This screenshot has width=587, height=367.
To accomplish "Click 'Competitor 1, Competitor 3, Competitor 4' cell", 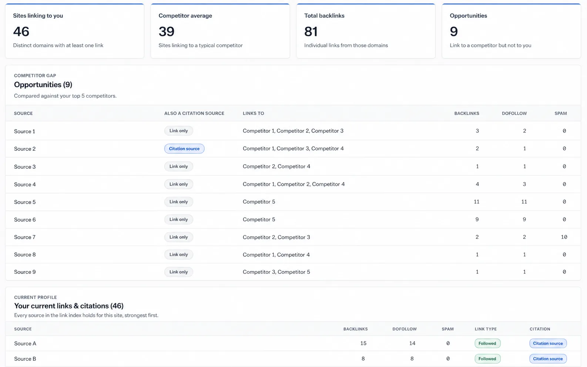I will coord(293,148).
